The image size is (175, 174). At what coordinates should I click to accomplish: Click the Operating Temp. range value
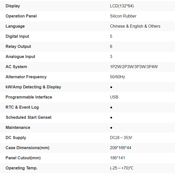tap(122, 168)
